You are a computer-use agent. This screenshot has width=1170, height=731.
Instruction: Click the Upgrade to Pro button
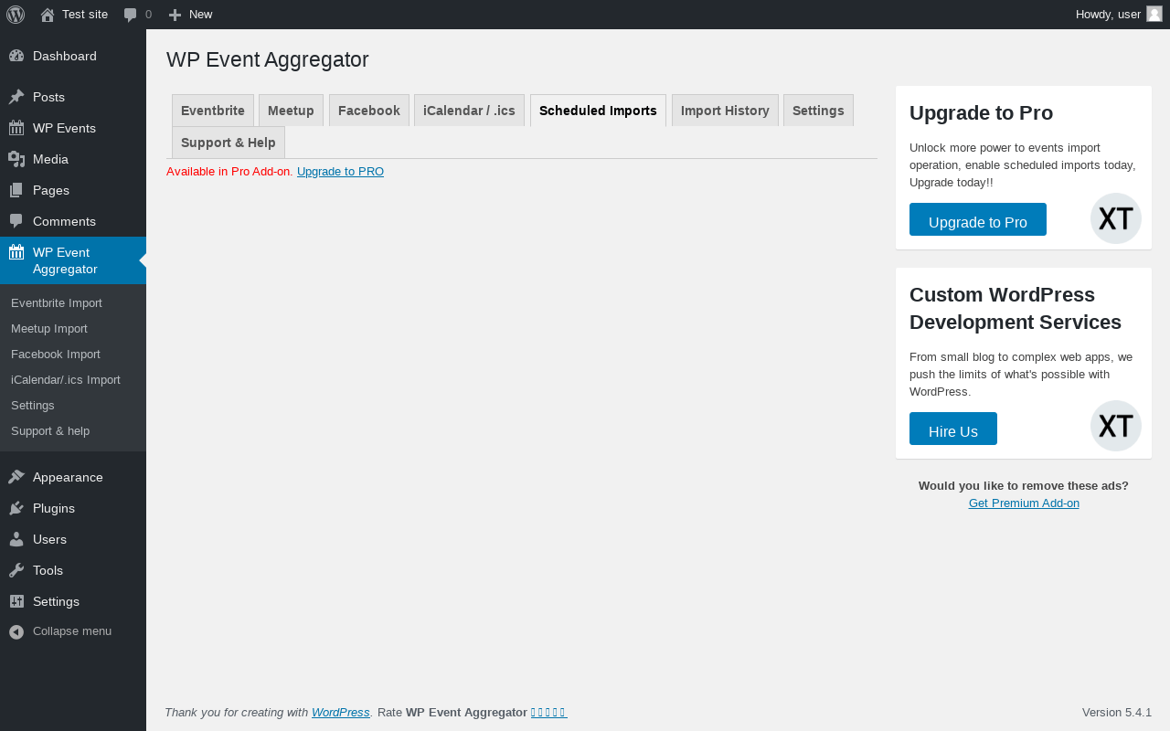tap(978, 219)
